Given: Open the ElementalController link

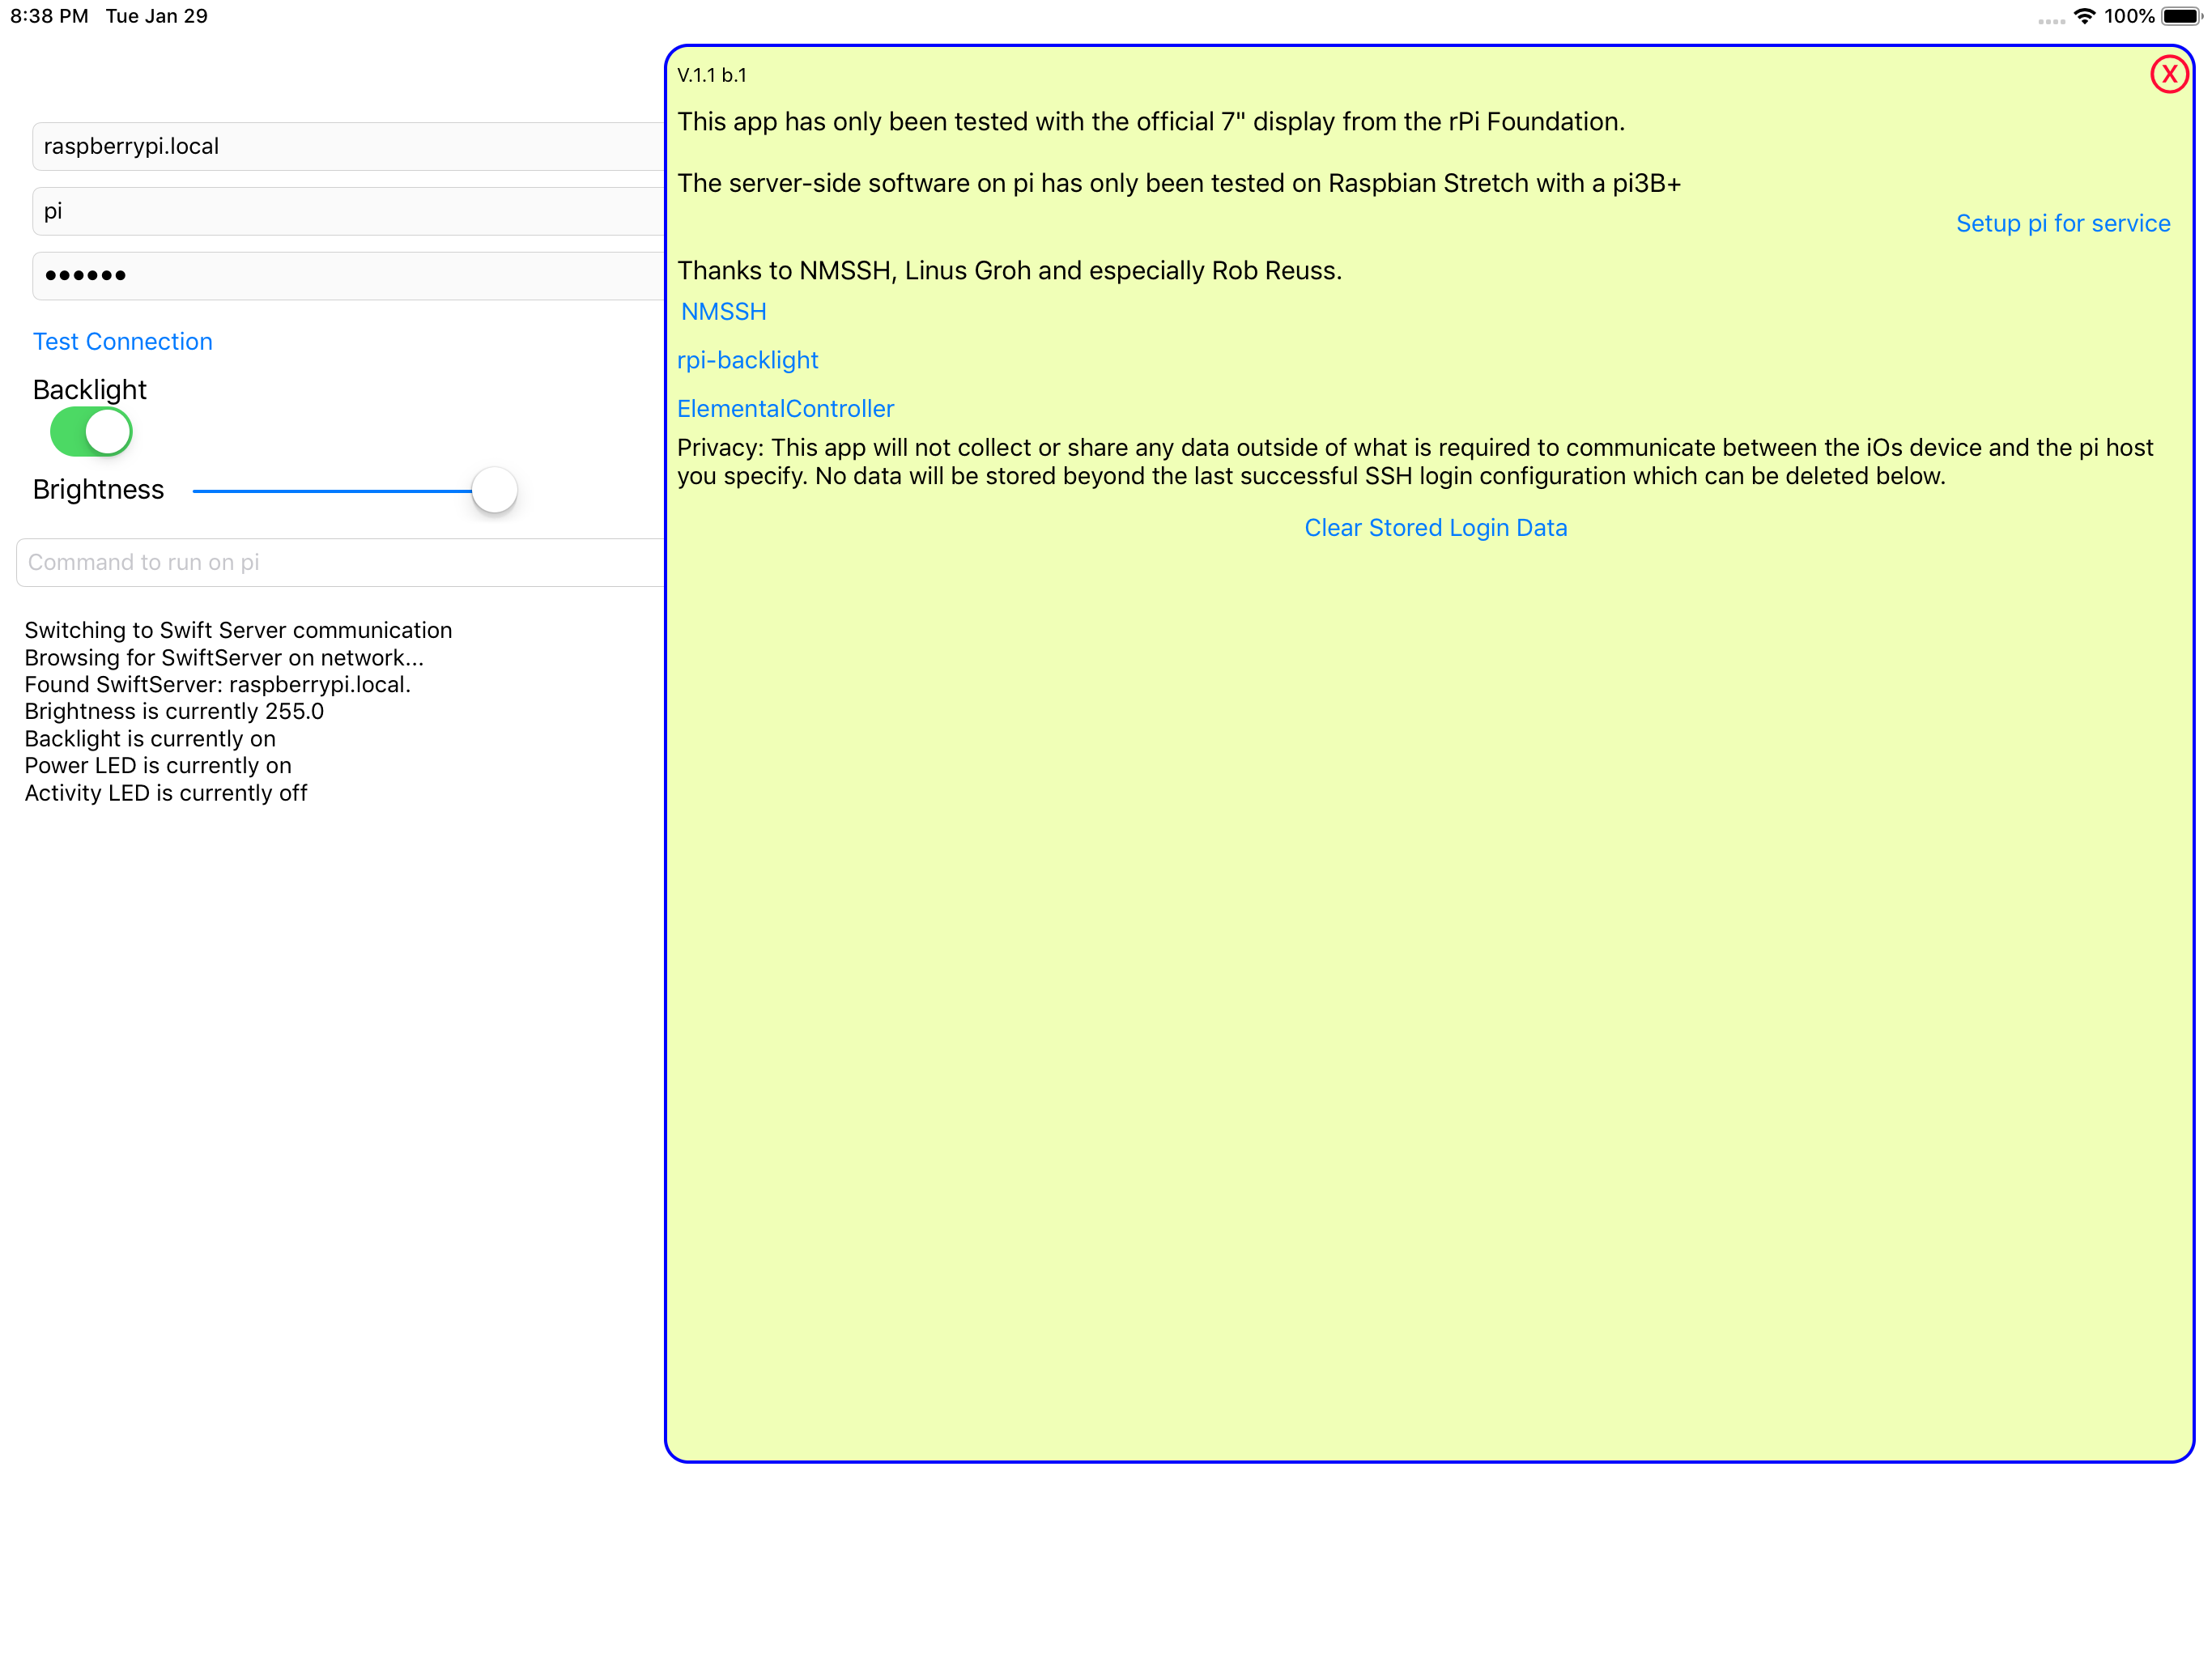Looking at the screenshot, I should pos(785,408).
